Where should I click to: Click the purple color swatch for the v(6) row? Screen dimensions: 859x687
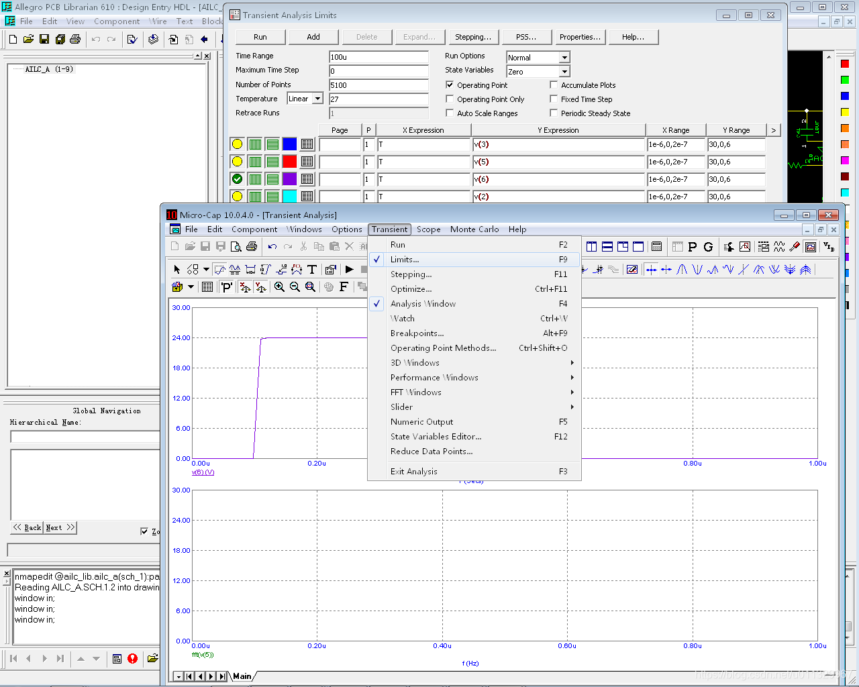pyautogui.click(x=289, y=178)
